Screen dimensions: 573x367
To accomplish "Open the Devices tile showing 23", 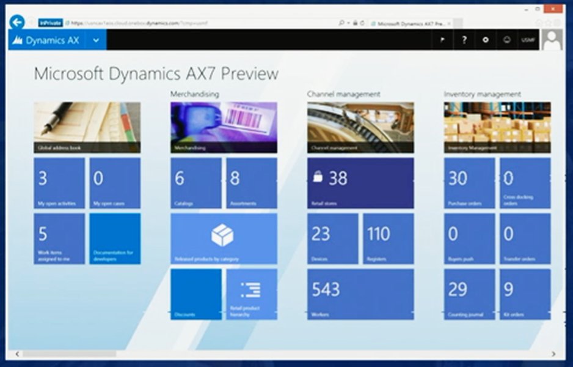I will point(332,239).
